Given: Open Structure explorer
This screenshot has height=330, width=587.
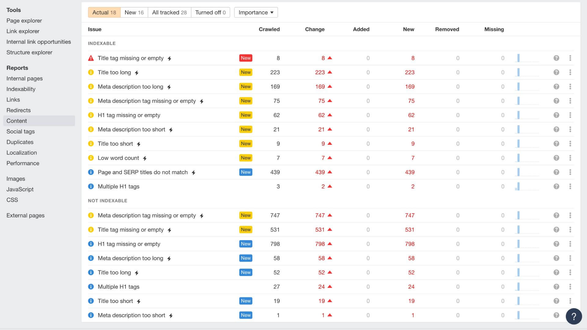Looking at the screenshot, I should pos(29,52).
